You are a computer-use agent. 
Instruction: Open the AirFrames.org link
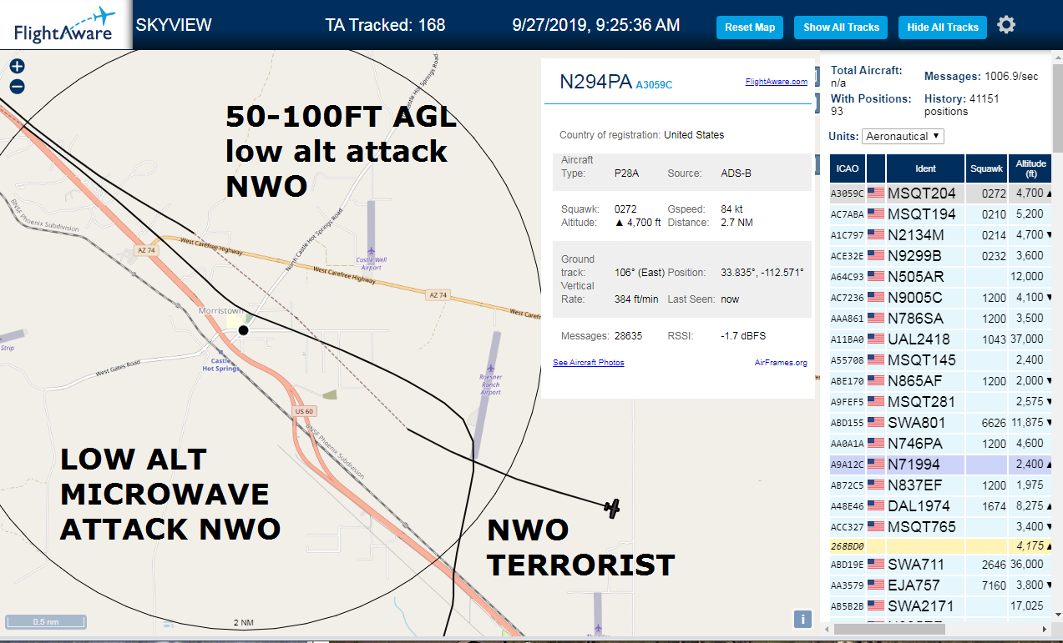781,363
